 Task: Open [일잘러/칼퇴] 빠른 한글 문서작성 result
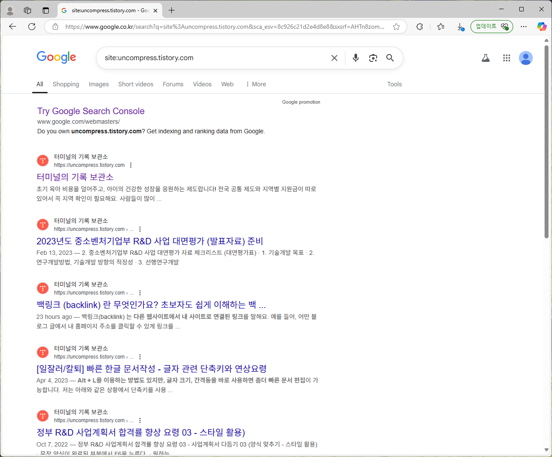(x=151, y=369)
